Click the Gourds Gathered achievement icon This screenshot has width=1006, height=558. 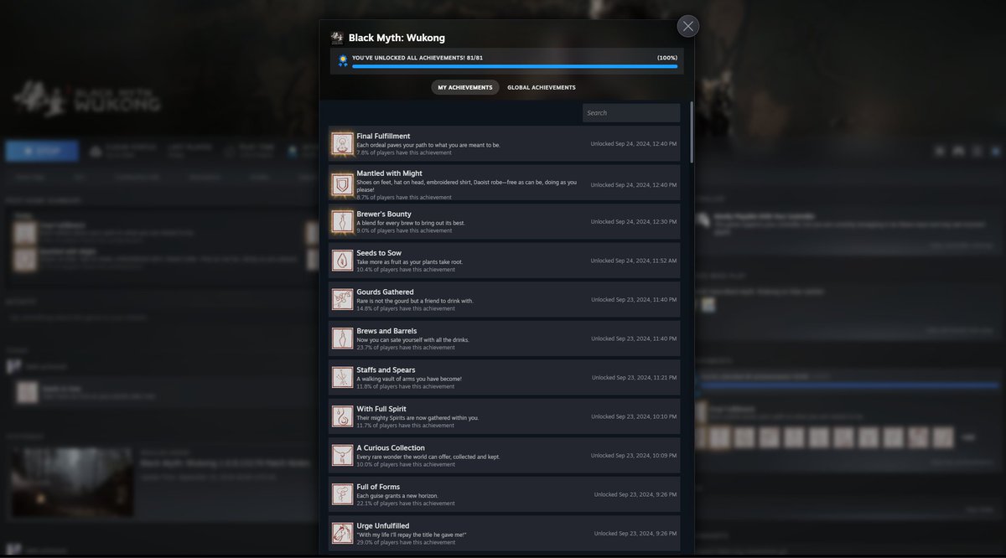(x=342, y=300)
